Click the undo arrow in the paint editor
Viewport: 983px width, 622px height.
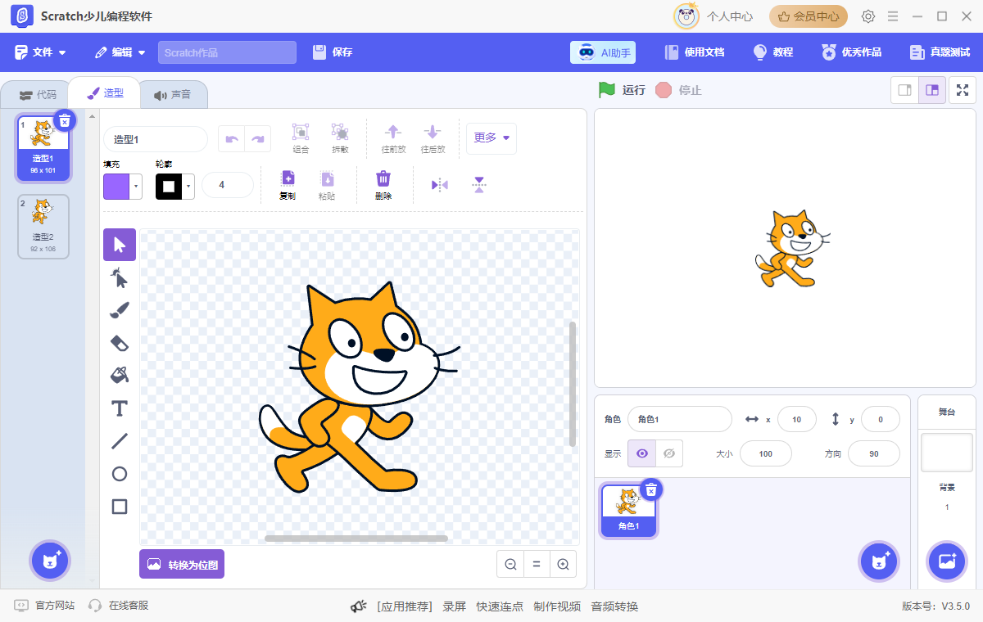(230, 138)
